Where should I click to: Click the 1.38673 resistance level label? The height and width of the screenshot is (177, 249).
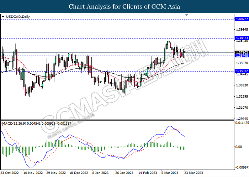pyautogui.click(x=242, y=38)
